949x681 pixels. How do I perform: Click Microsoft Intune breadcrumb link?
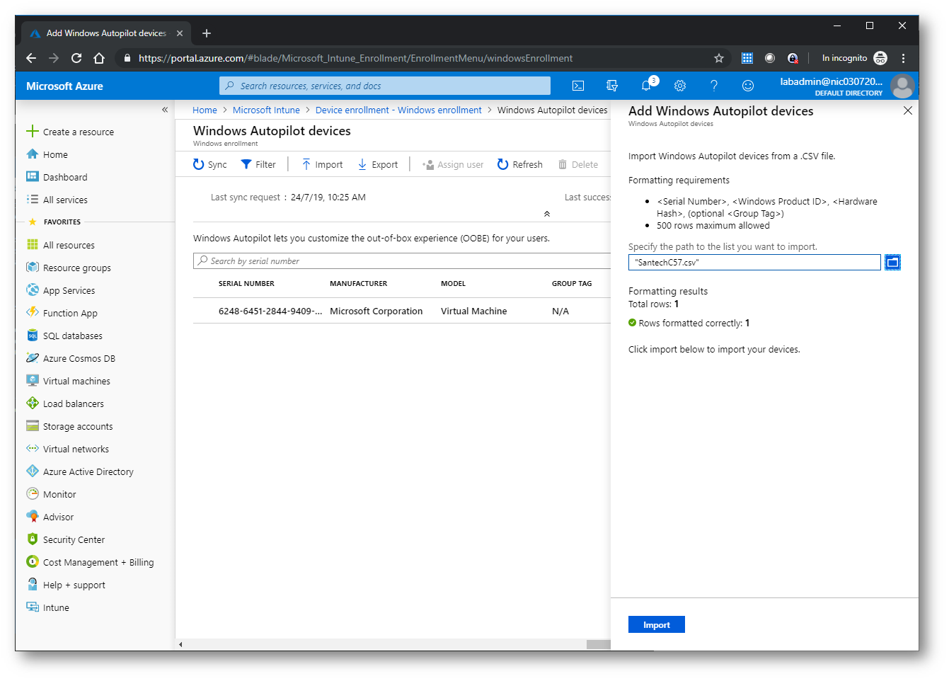tap(266, 110)
